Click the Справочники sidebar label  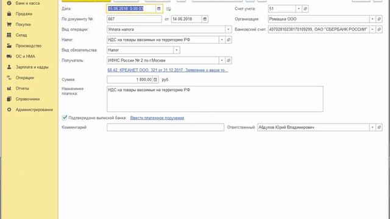point(27,99)
